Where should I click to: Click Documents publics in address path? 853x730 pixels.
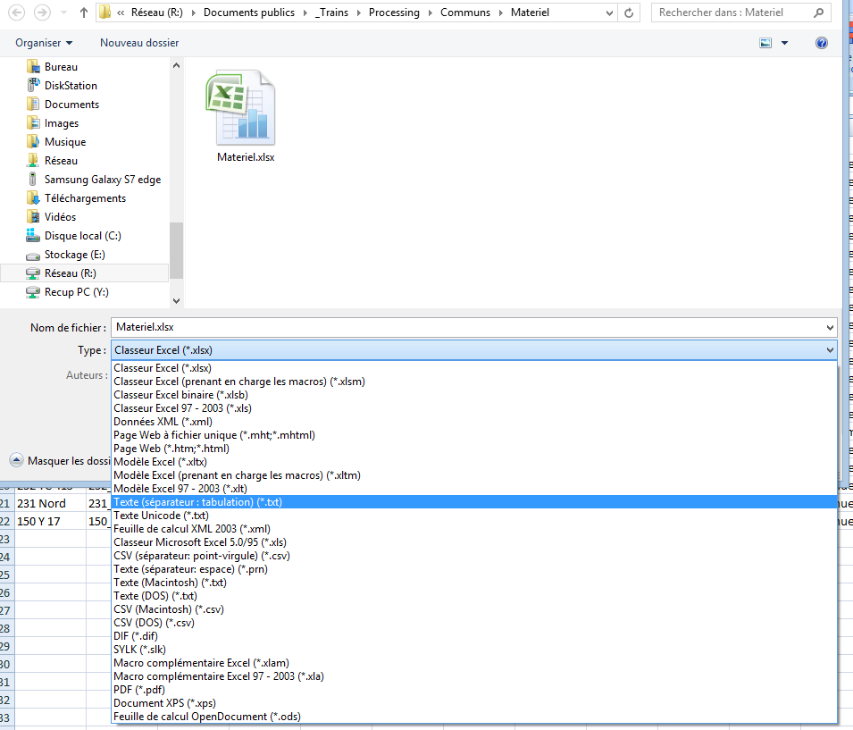(x=249, y=13)
